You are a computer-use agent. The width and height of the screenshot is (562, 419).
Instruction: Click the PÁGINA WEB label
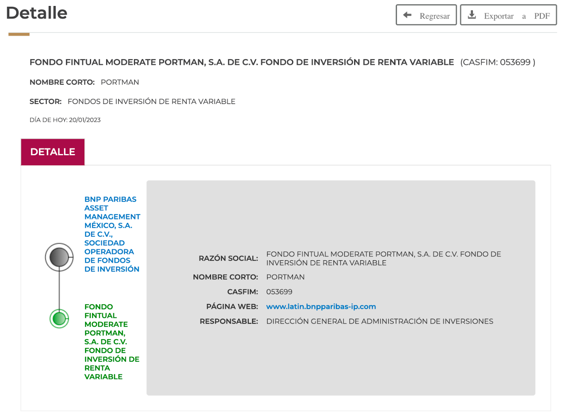(x=232, y=307)
